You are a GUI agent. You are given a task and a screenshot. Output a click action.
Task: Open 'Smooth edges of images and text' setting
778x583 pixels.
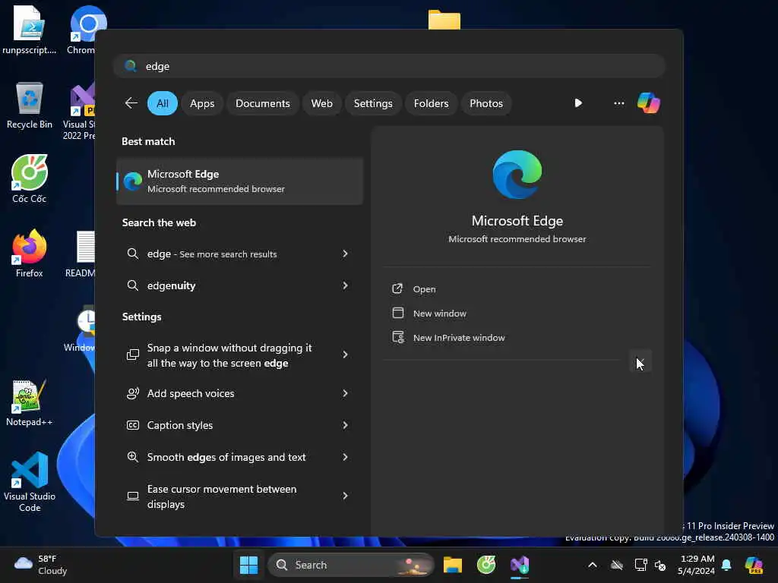239,457
